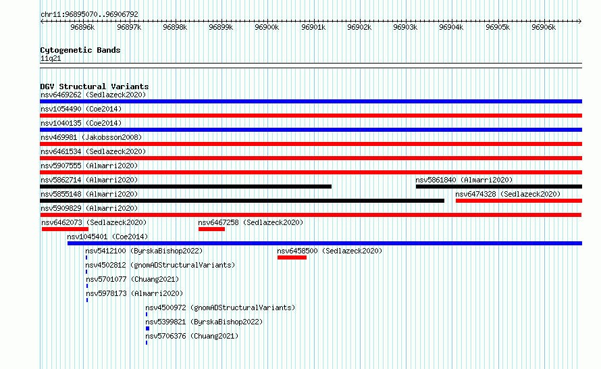Select the blue bar under nsv1040135
601x369 pixels.
[x=311, y=130]
